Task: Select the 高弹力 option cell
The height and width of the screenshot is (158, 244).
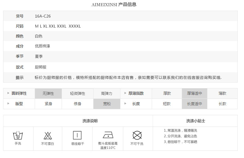Action: pos(107,94)
